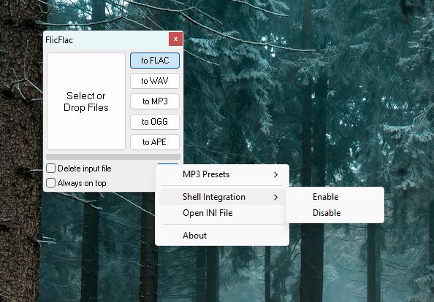Open the About menu entry
This screenshot has width=434, height=302.
222,236
